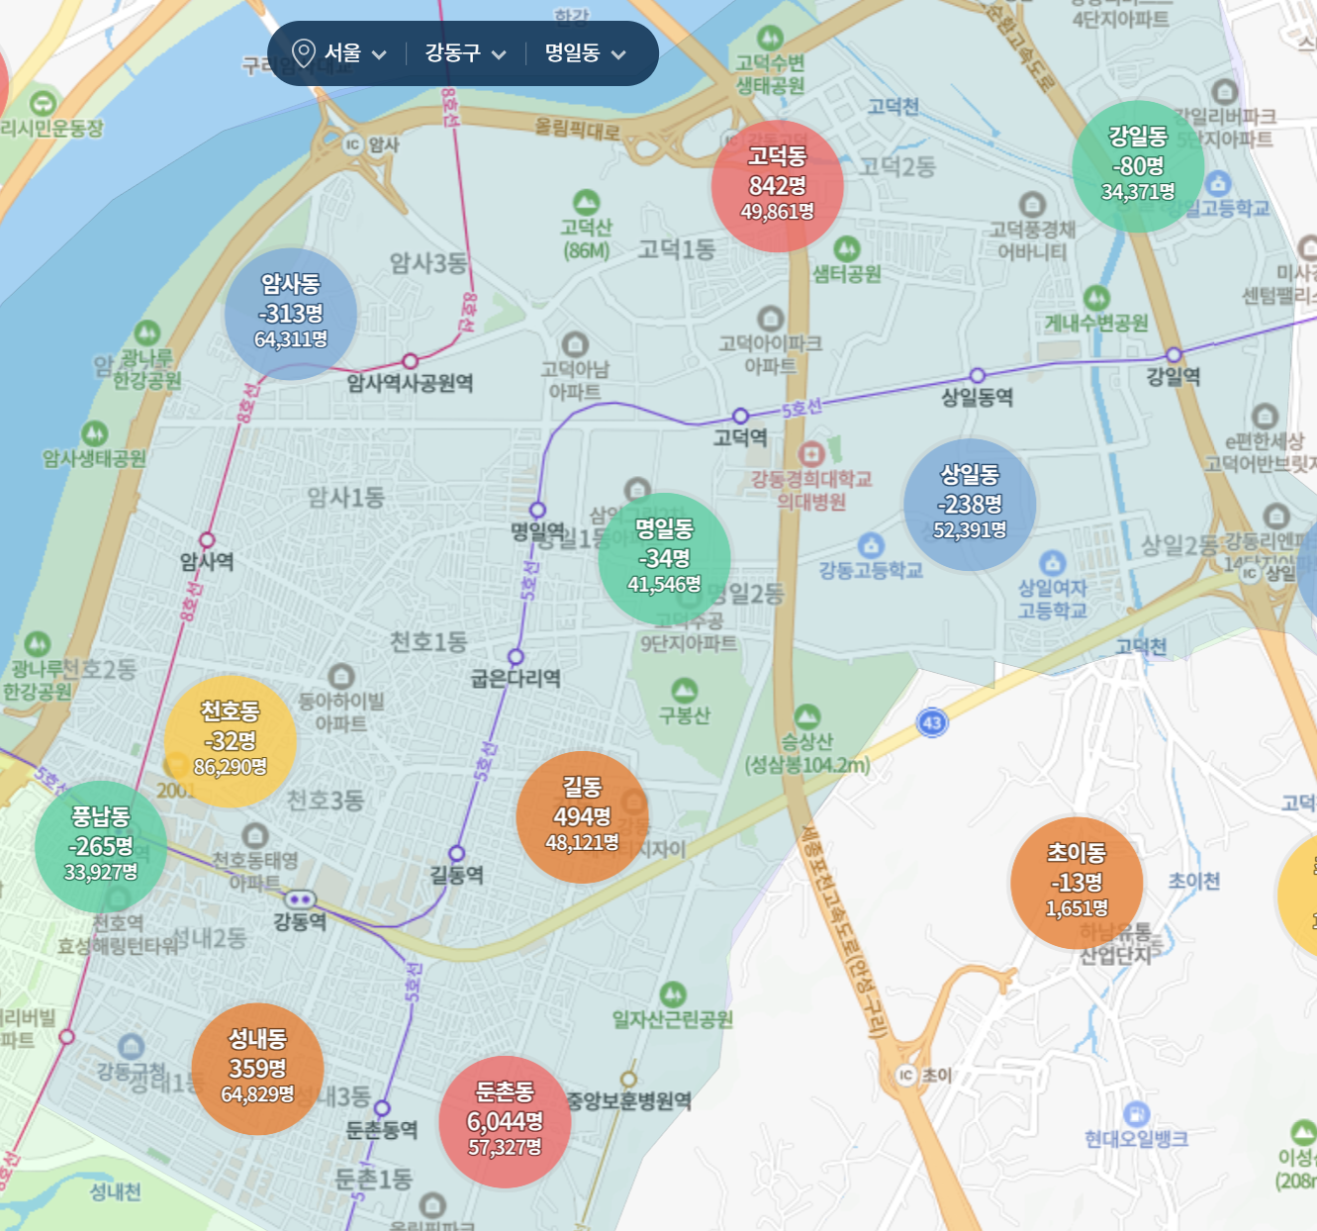
Task: Click the 일자산근린공원 park icon
Action: 673,994
